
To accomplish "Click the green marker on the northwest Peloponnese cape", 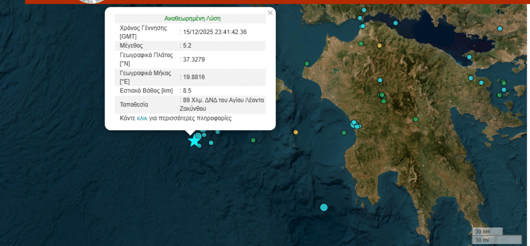I will point(307,64).
